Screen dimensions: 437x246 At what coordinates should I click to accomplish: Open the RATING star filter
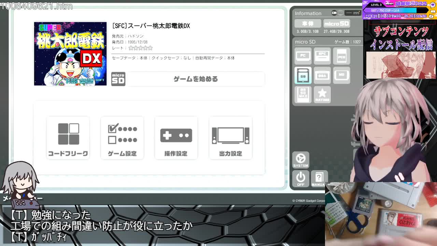322,95
